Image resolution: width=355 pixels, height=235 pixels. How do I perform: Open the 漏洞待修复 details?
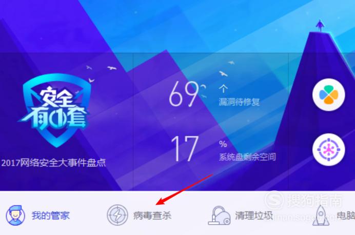click(x=239, y=102)
